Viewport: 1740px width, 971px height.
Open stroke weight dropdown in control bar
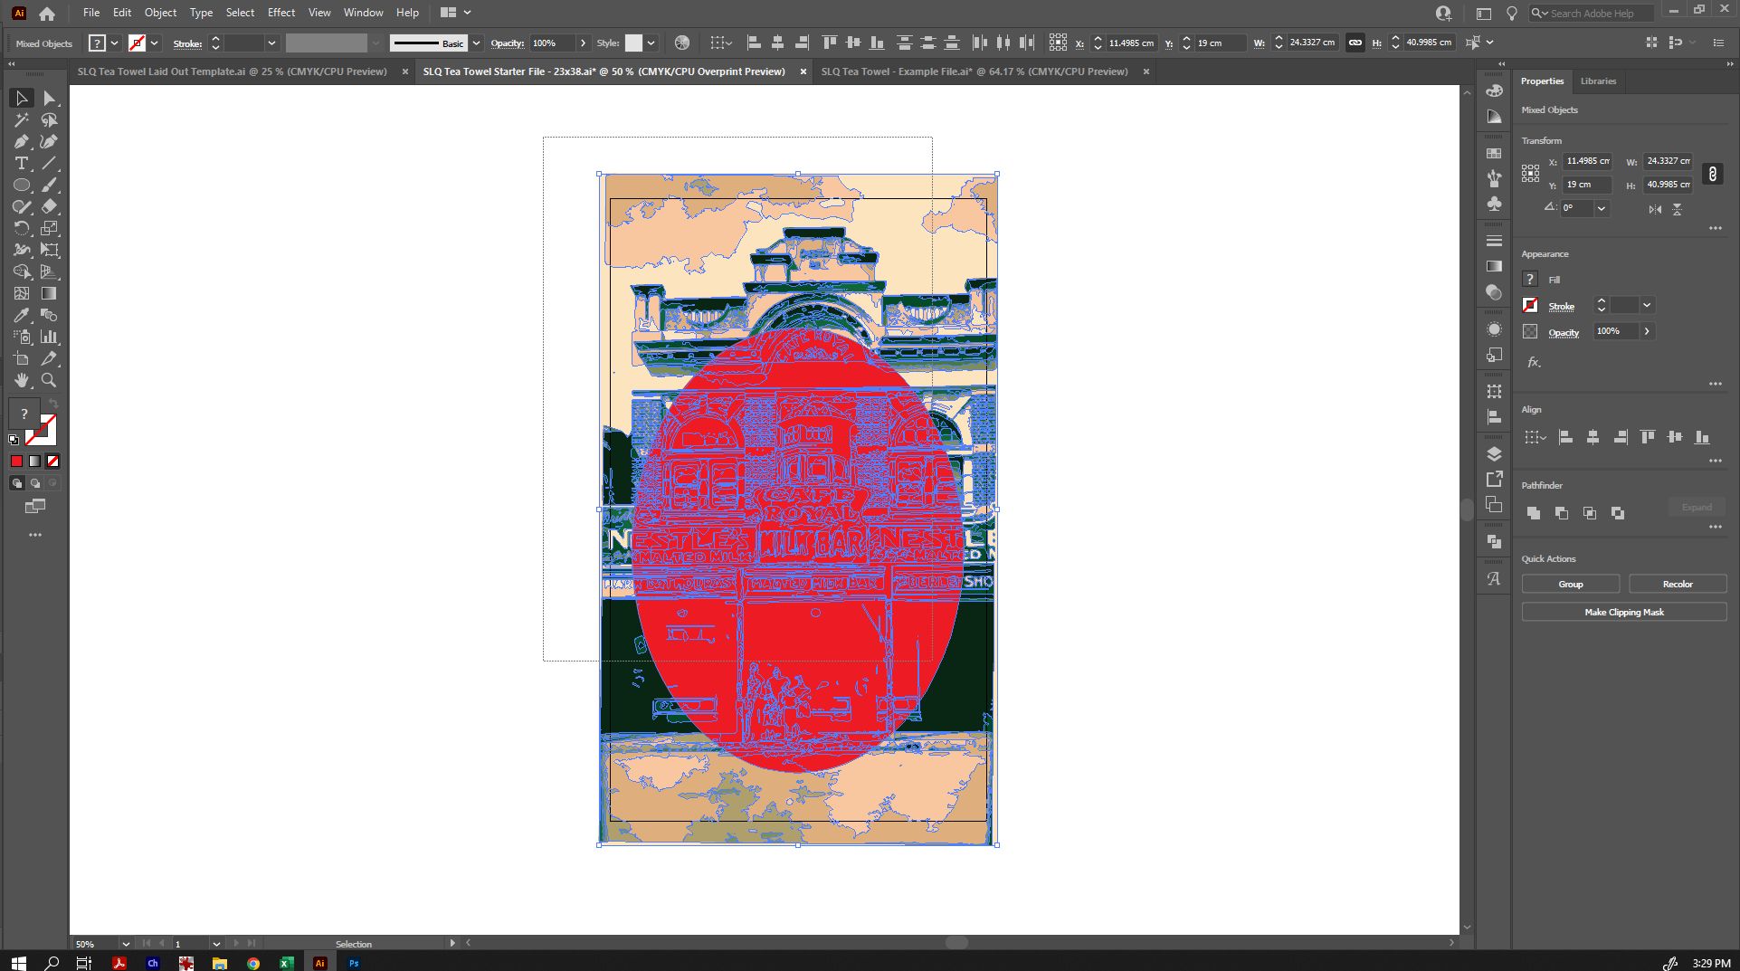(271, 43)
